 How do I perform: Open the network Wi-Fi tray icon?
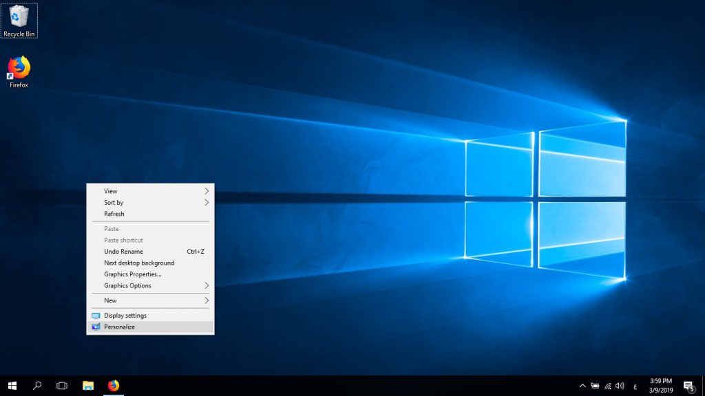coord(608,386)
